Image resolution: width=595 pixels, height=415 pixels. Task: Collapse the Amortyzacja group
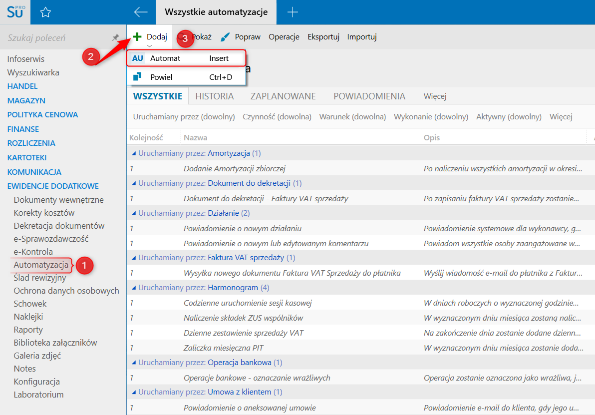[x=133, y=153]
